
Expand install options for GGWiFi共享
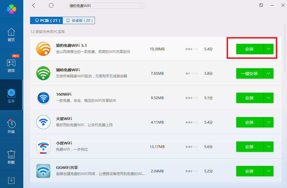[x=268, y=171]
